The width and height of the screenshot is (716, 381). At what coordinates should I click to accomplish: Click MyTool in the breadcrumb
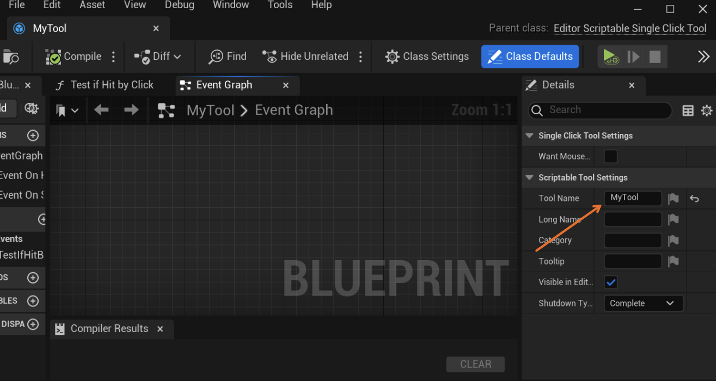click(210, 110)
